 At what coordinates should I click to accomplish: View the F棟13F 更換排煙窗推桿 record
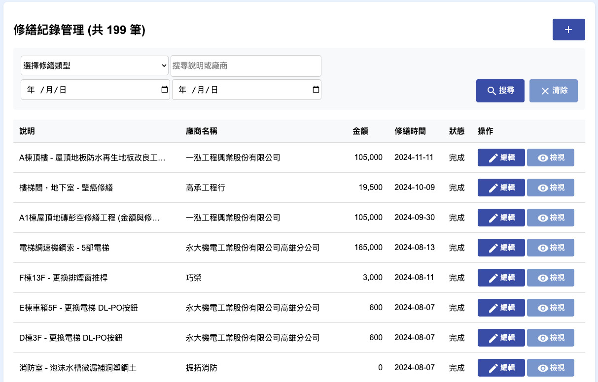(x=551, y=278)
